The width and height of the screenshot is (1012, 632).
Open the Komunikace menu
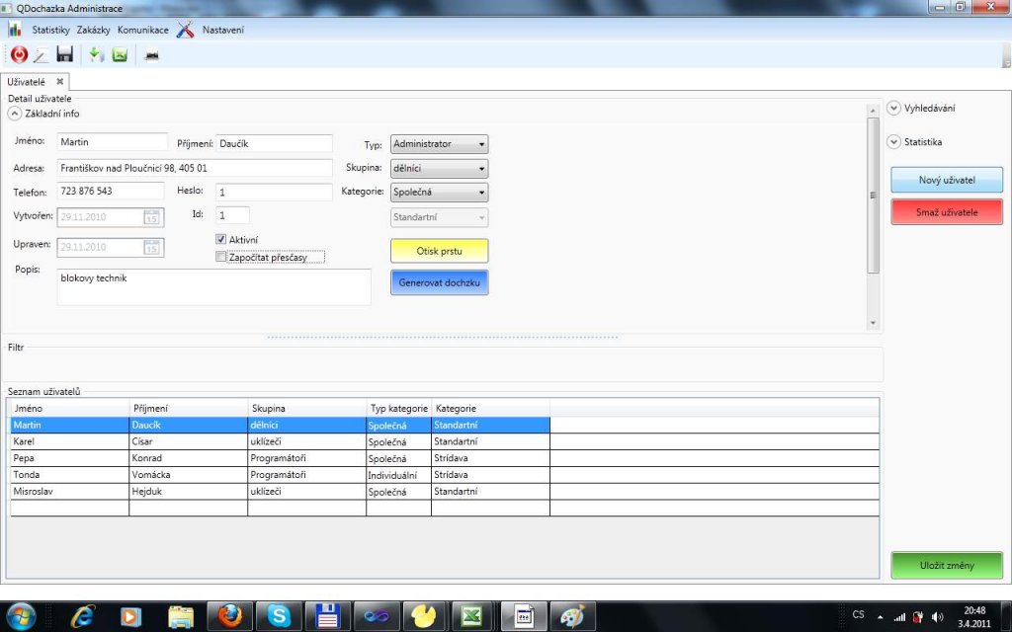pos(143,30)
